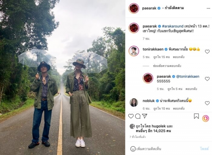The width and height of the screenshot is (212, 155).
Task: Open the comment bubble icon below the post
Action: coord(138,116)
